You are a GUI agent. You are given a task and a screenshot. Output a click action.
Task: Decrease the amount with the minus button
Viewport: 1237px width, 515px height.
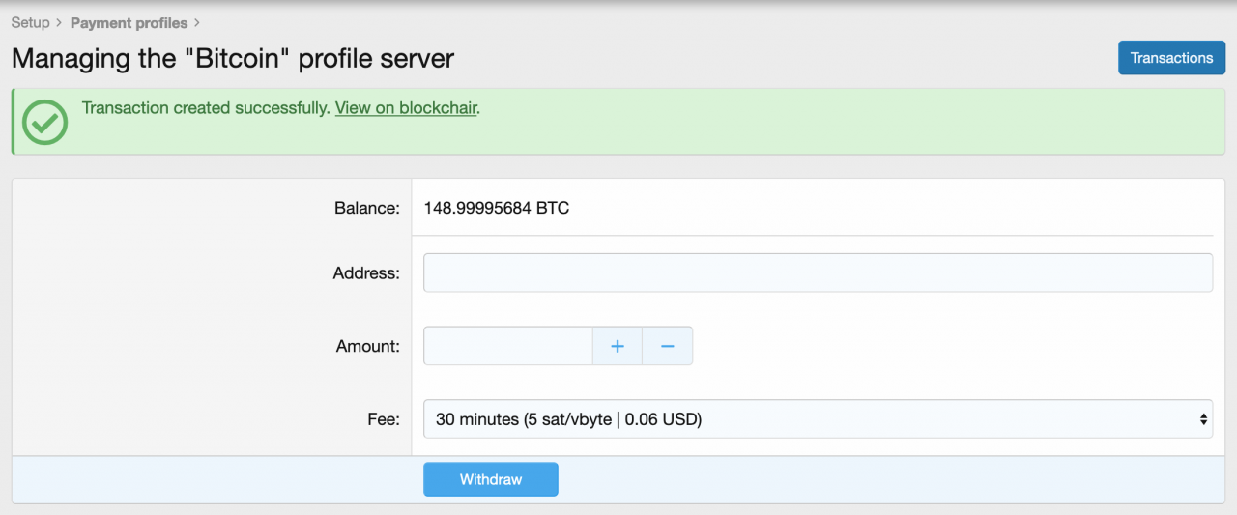pyautogui.click(x=667, y=346)
